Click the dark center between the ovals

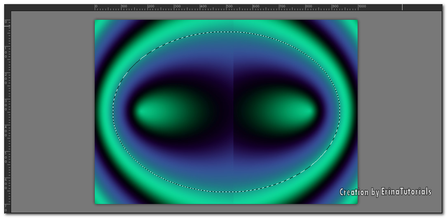(x=227, y=111)
